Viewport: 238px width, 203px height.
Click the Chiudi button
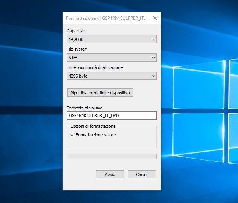142,174
